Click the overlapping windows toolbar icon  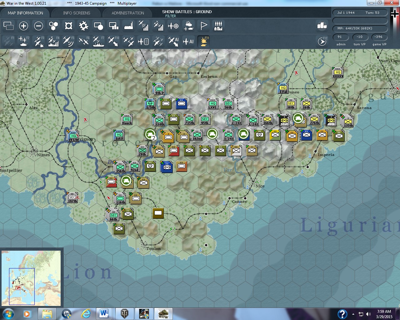pyautogui.click(x=8, y=26)
